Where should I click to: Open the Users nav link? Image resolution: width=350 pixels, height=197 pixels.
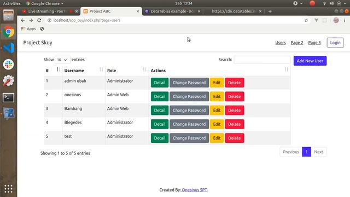281,43
